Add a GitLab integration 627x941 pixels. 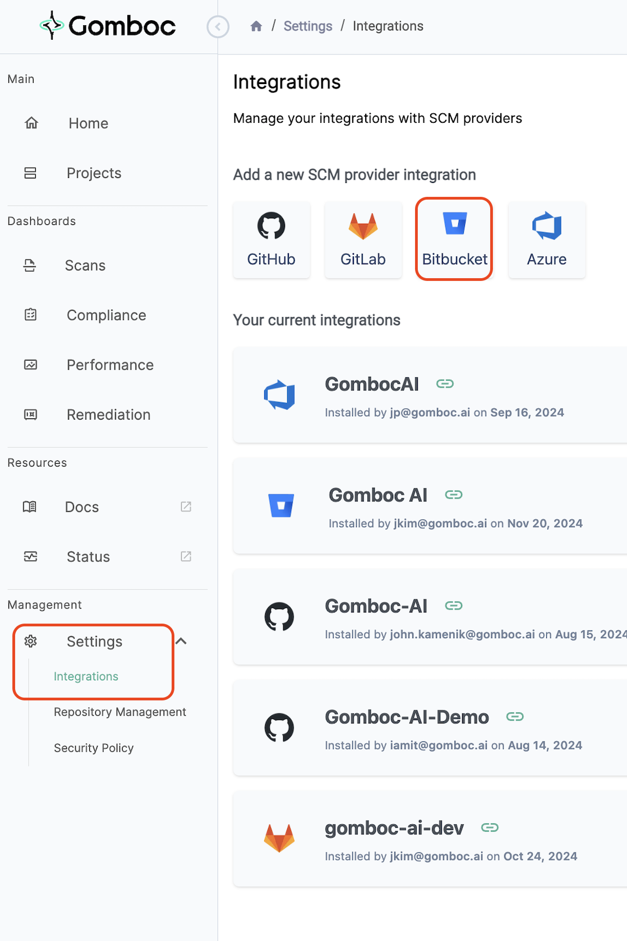click(363, 239)
